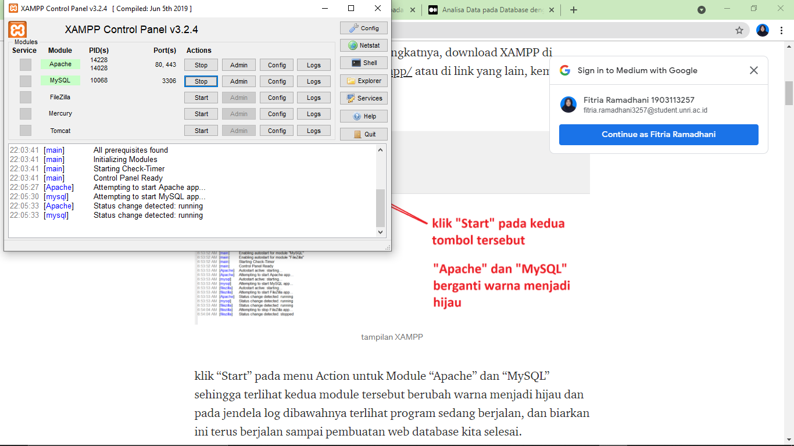Open the MySQL Logs menu

click(314, 81)
